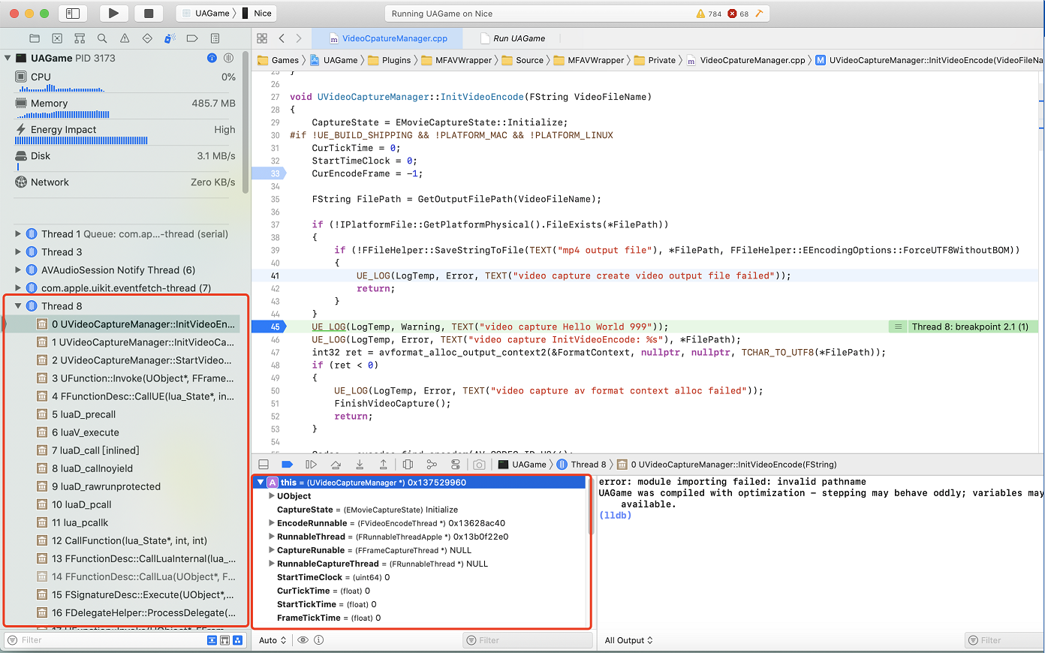1045x653 pixels.
Task: Expand the EncodeRunnable variable
Action: coord(272,523)
